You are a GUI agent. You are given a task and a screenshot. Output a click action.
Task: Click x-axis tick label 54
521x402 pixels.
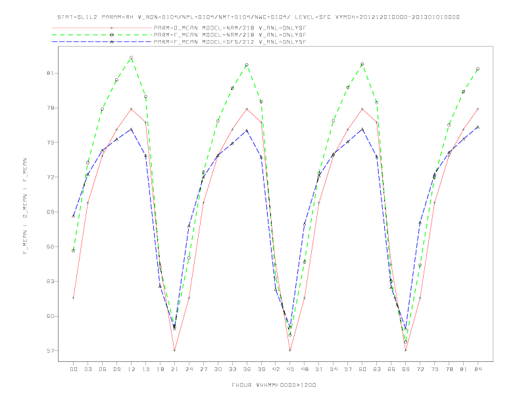(x=334, y=369)
